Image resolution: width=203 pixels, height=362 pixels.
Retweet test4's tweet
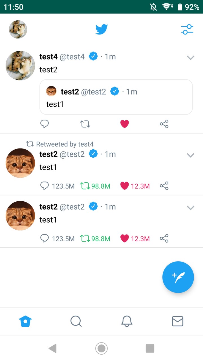pos(85,124)
